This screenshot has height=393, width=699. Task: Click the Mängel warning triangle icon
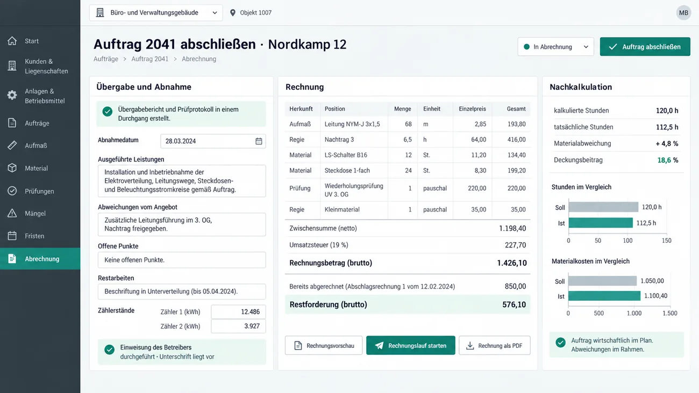coord(12,213)
